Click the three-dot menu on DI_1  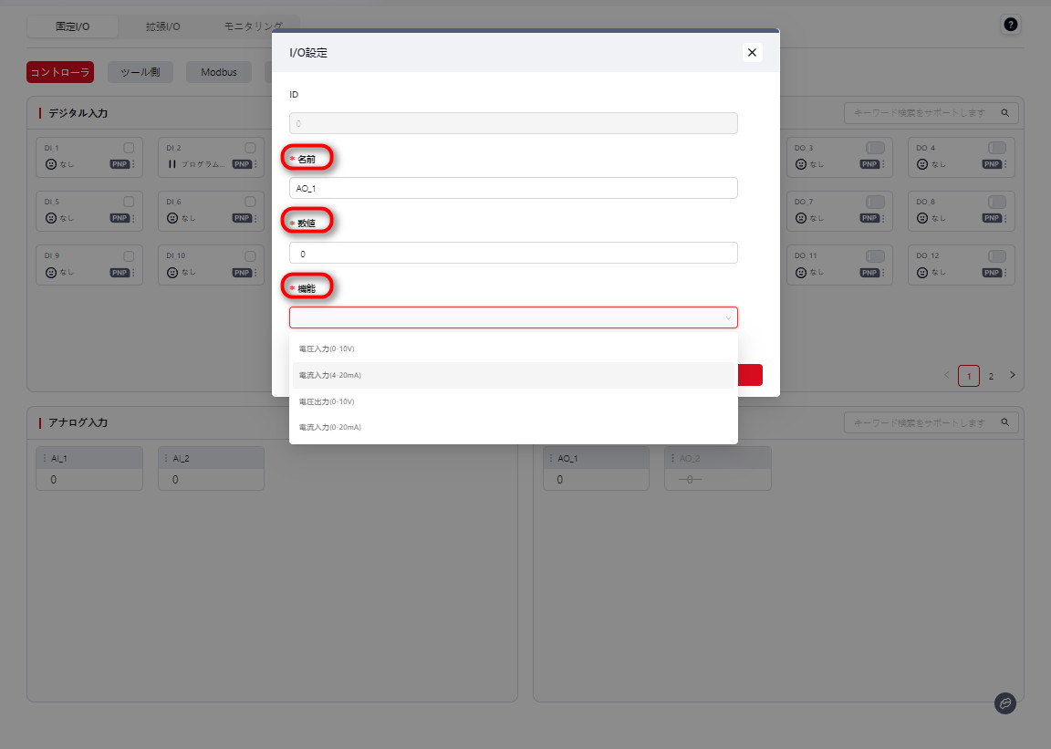coord(134,165)
